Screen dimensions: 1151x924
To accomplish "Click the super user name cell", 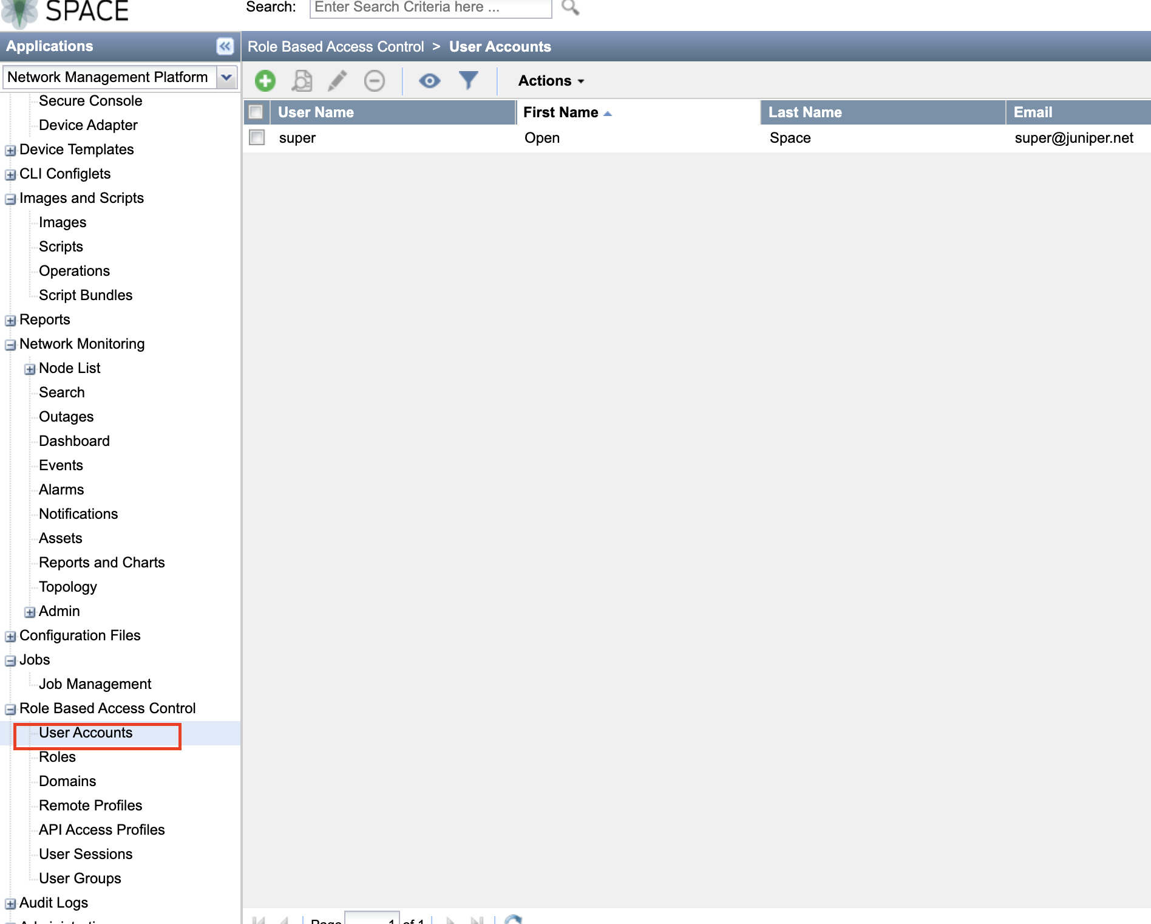I will tap(297, 138).
